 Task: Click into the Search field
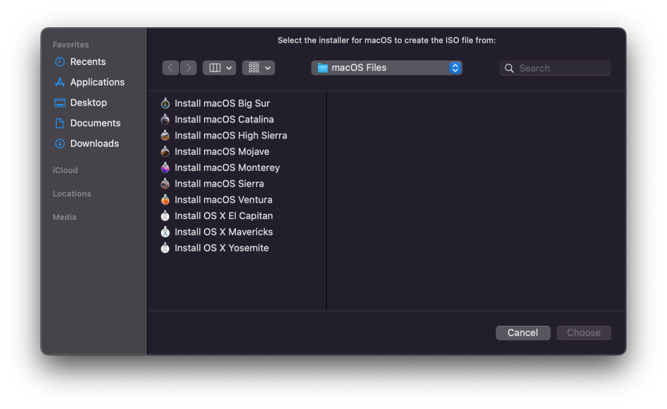click(555, 68)
